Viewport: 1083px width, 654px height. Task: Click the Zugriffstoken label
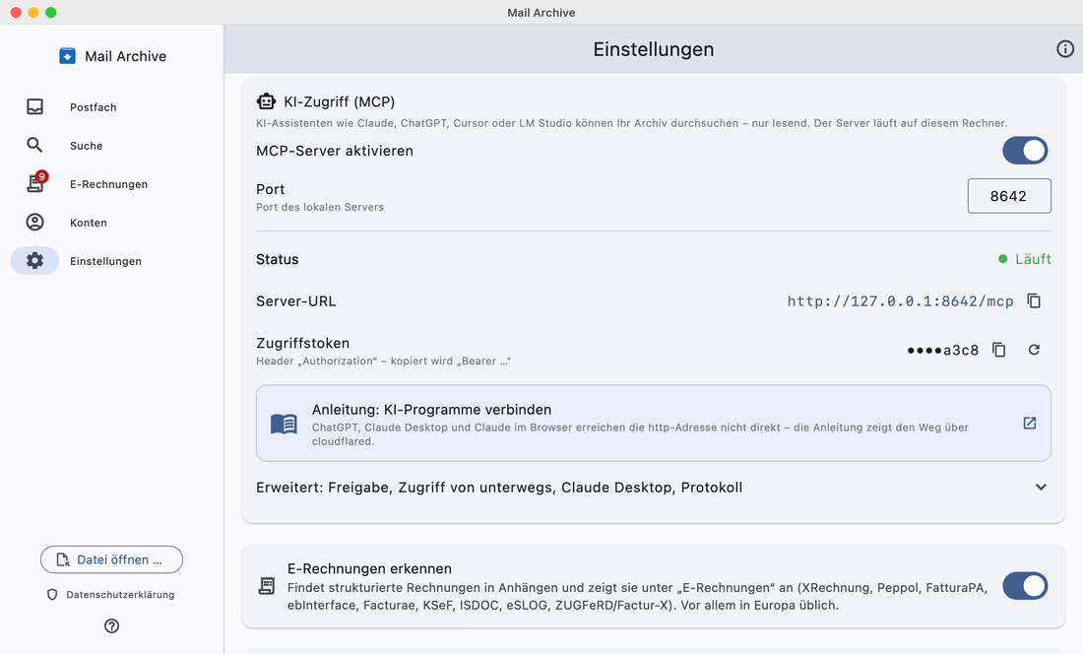(302, 343)
